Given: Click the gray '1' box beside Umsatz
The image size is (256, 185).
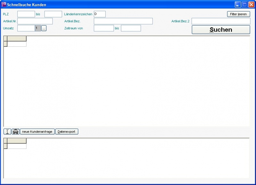Looking at the screenshot, I should [x=38, y=28].
